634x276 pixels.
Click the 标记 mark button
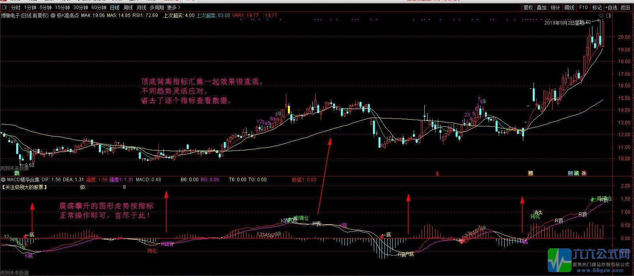(x=597, y=8)
